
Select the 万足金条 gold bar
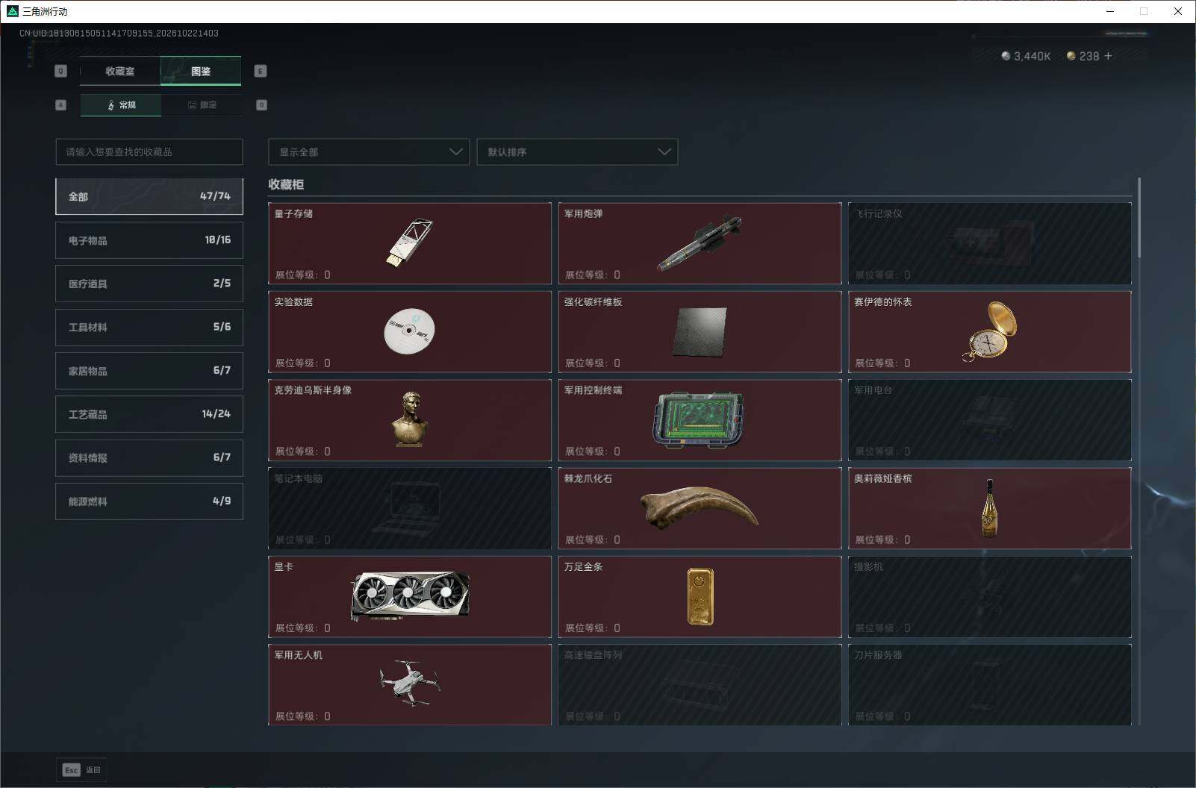(700, 596)
